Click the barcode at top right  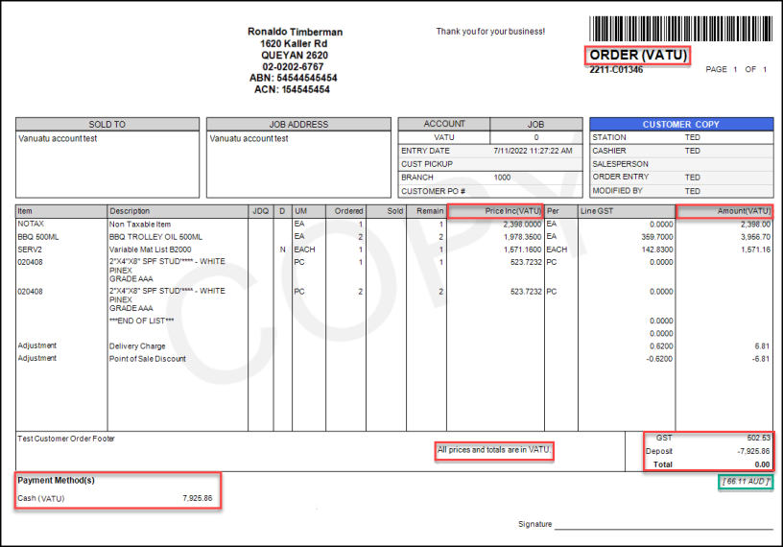click(x=680, y=29)
